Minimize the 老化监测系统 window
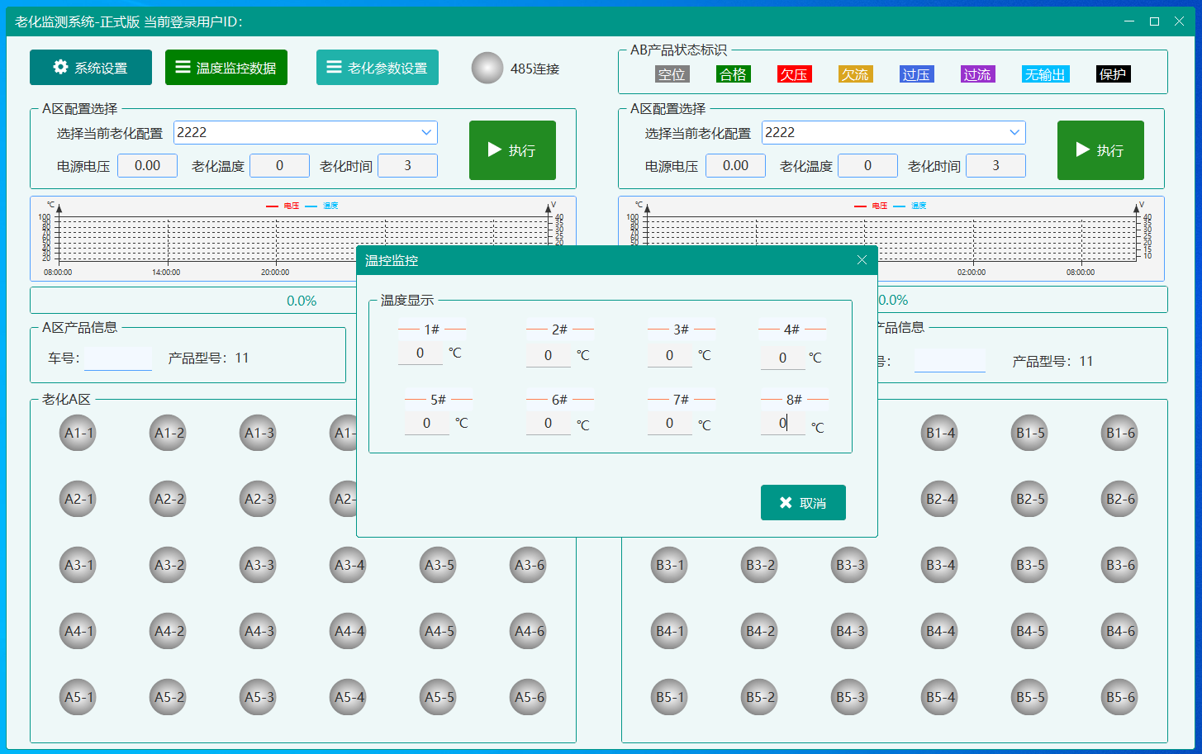Screen dimensions: 1202x754 1130,21
